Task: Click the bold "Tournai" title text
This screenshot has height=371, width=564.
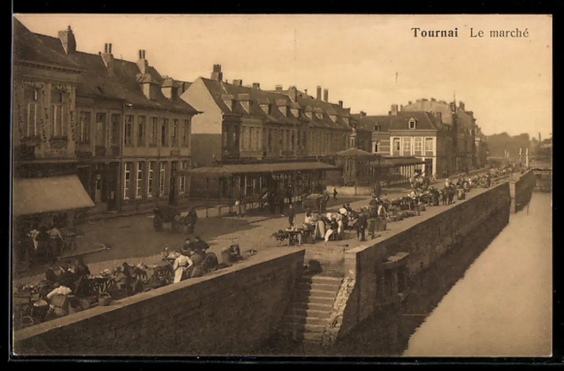Action: pos(434,33)
